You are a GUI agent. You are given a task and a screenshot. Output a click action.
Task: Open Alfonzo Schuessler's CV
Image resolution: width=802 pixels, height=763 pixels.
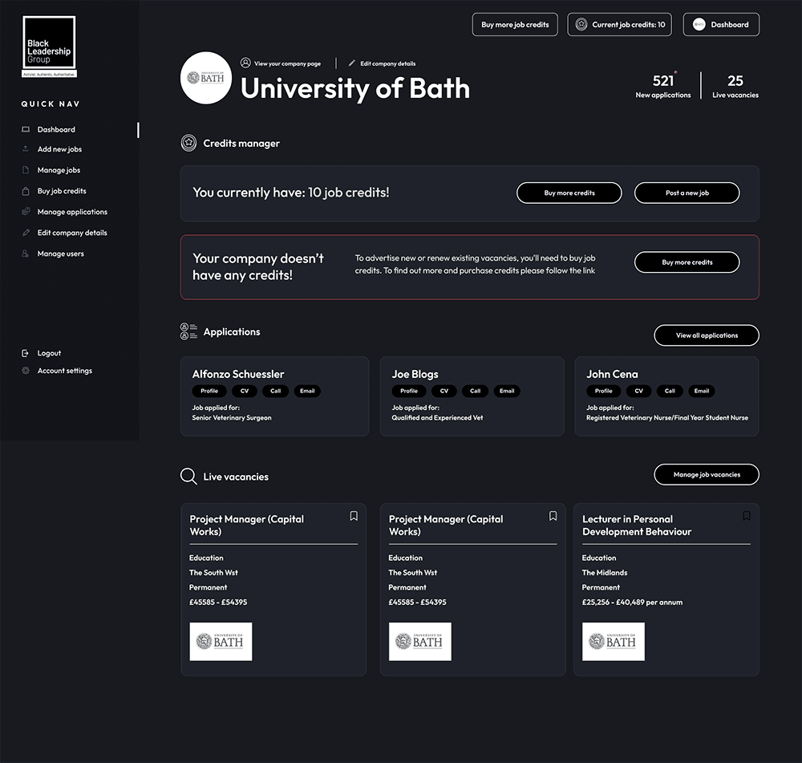coord(245,392)
